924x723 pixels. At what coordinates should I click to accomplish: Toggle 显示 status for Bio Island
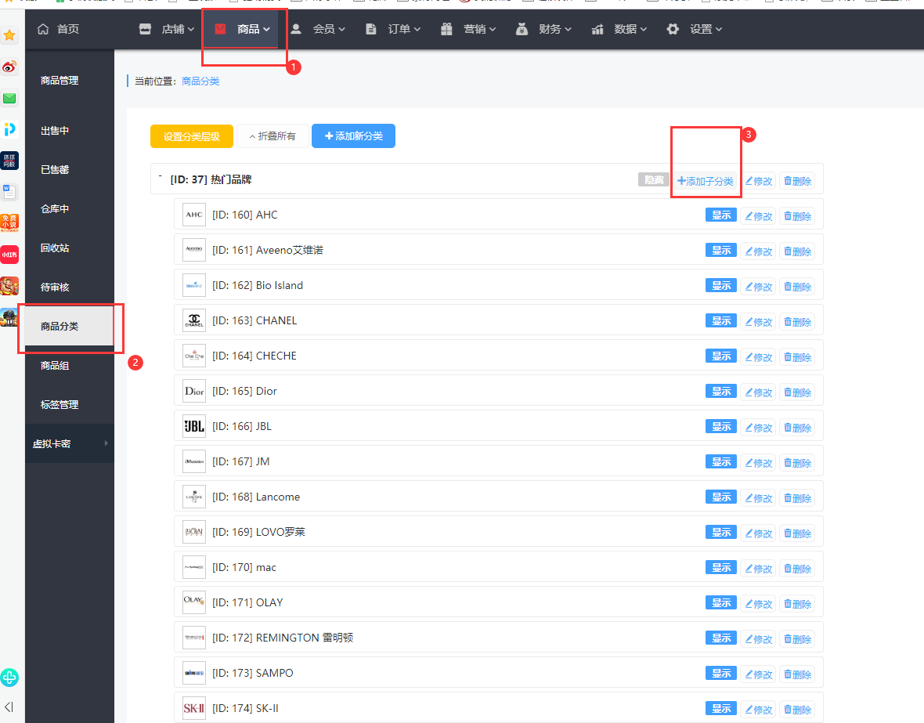pyautogui.click(x=720, y=285)
